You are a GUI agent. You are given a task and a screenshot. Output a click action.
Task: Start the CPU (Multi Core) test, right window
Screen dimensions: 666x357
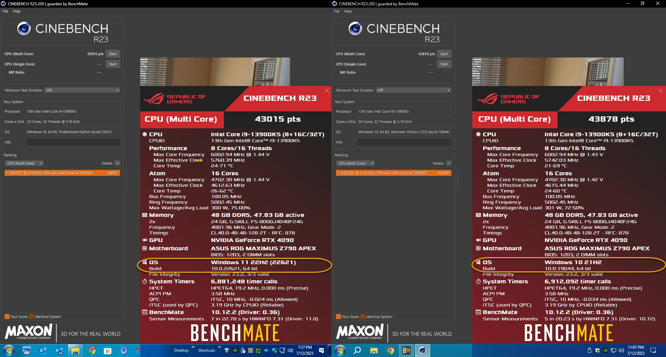pyautogui.click(x=444, y=54)
